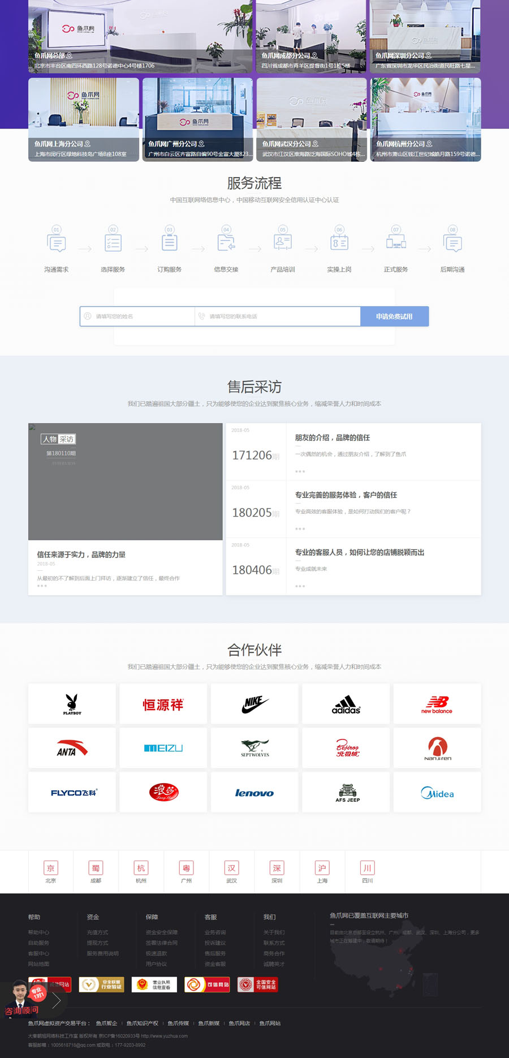Open the MEIZU partner logo
509x1058 pixels.
click(x=163, y=748)
